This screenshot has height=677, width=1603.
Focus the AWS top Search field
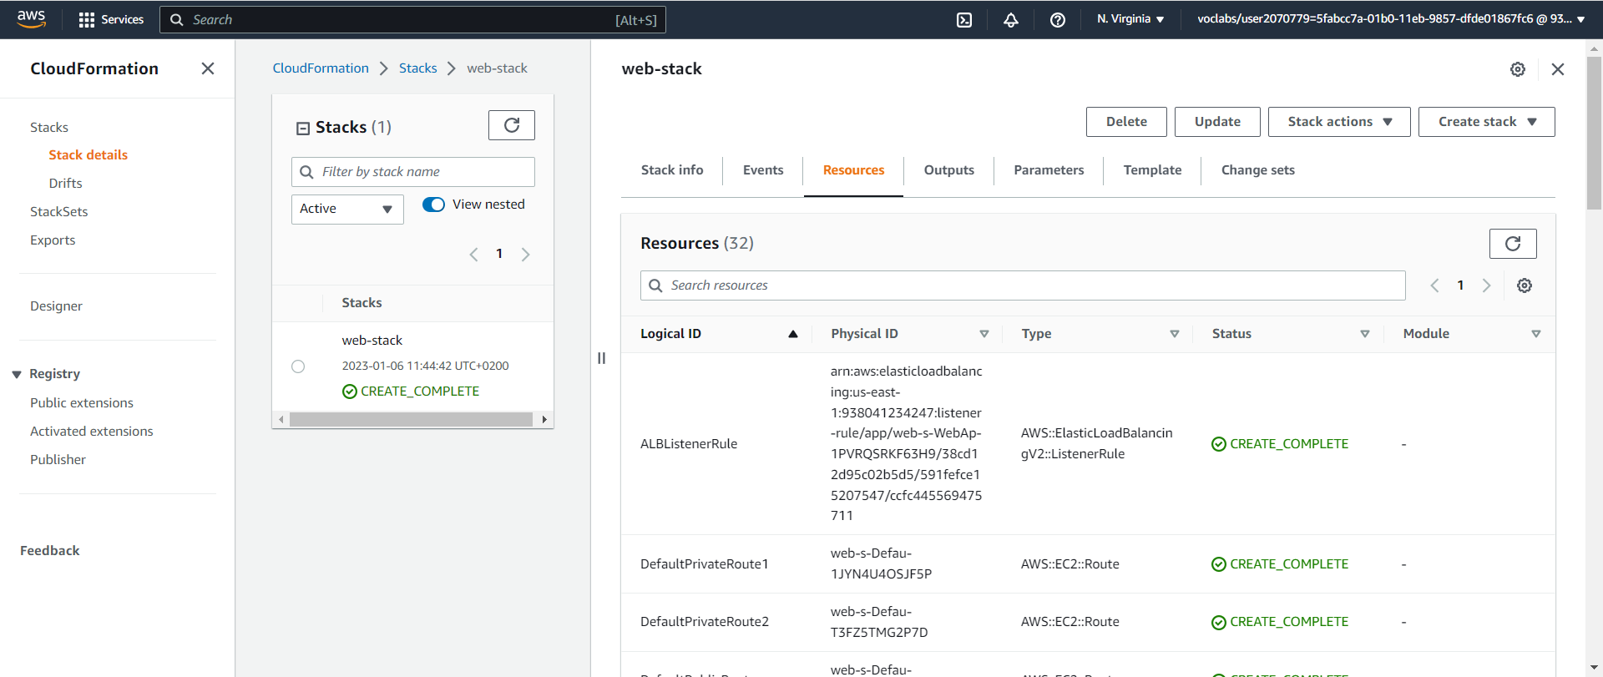pos(412,20)
